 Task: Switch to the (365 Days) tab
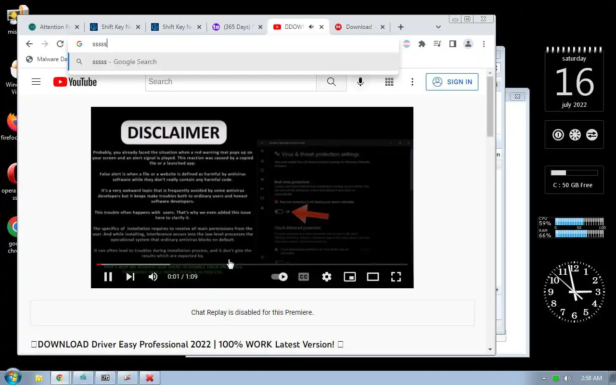tap(236, 27)
